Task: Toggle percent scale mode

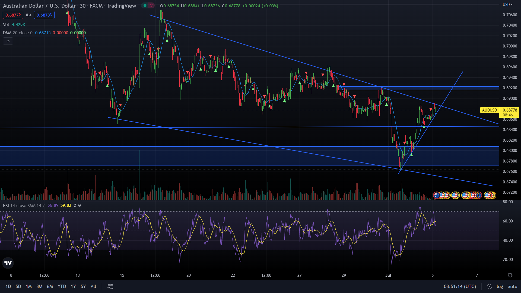Action: click(x=490, y=286)
